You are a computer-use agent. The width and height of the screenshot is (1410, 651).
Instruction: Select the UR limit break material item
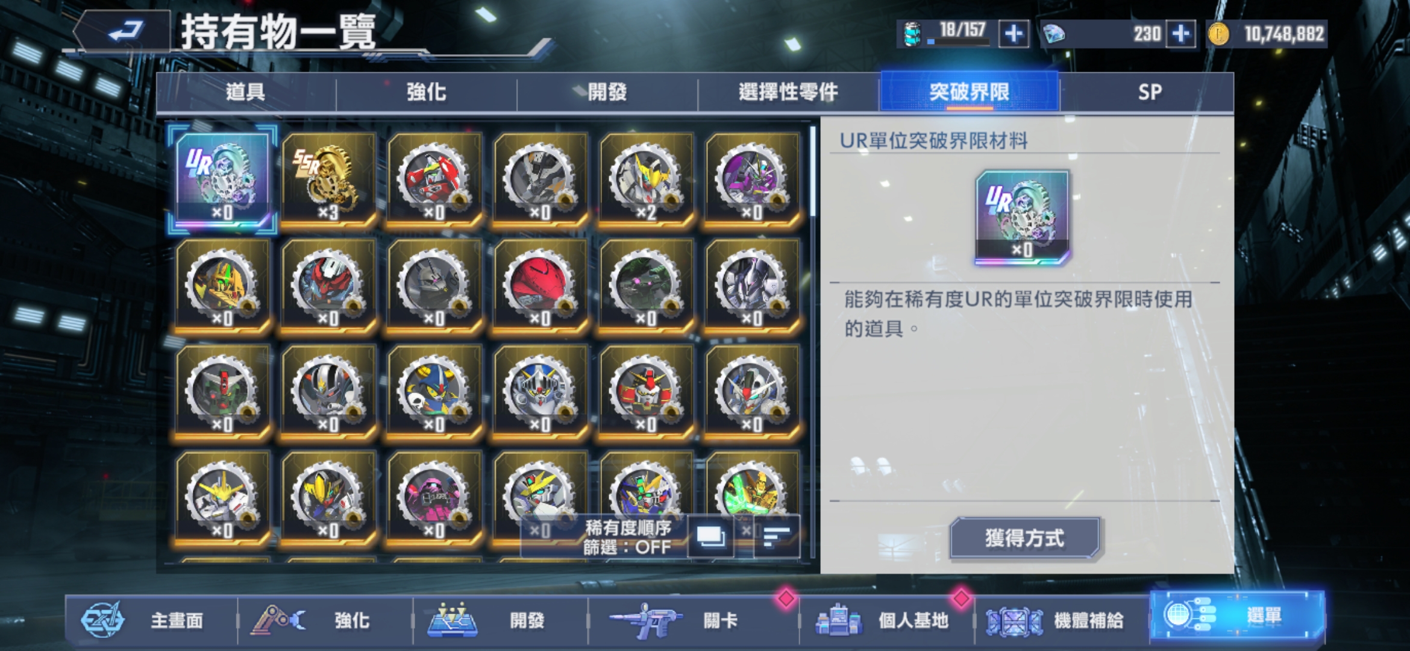coord(222,179)
